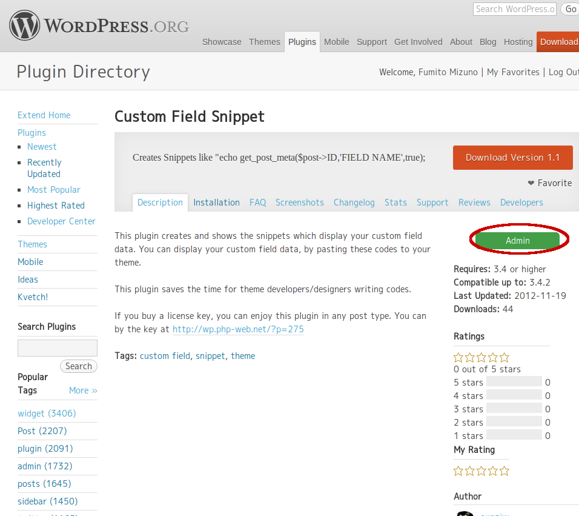Open the Mobile navigation menu item
The image size is (579, 516).
tap(336, 42)
